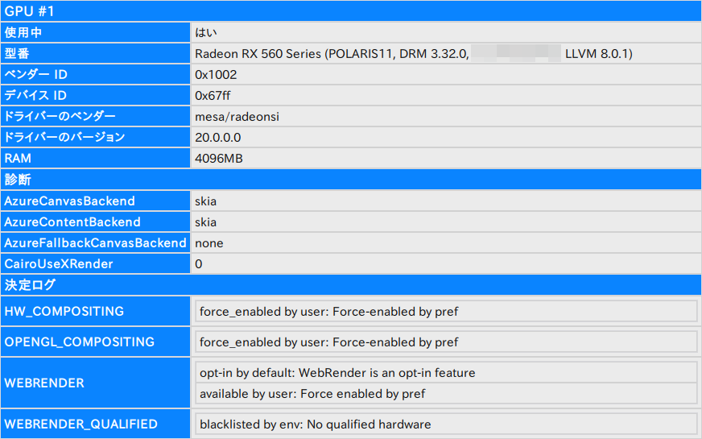Click the 'ドライバーのバージョン' label

(x=95, y=137)
